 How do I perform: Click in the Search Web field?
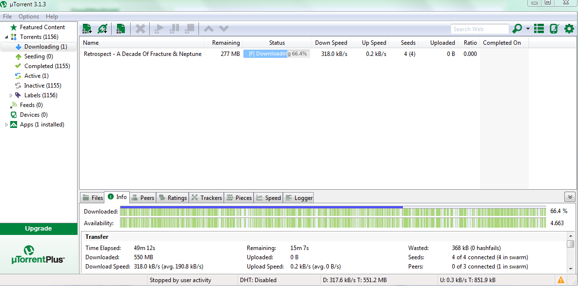tap(479, 29)
